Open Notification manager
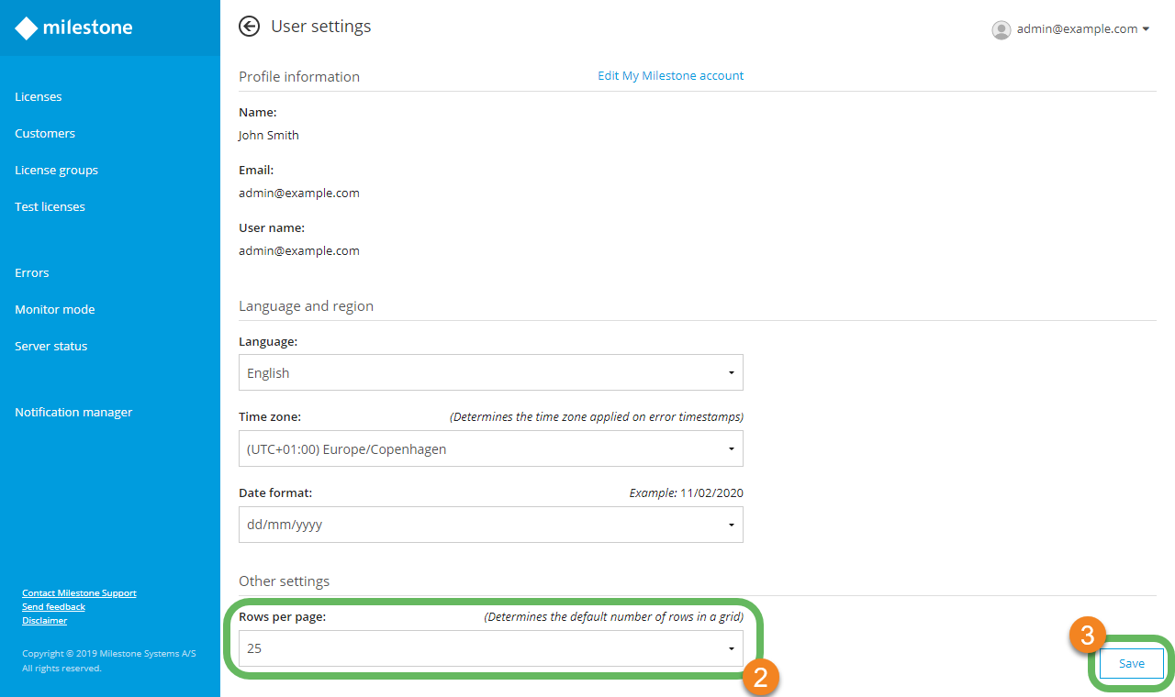 click(73, 412)
